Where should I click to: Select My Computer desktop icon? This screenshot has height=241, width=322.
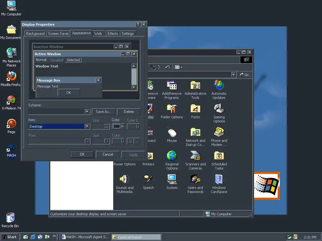pos(11,8)
